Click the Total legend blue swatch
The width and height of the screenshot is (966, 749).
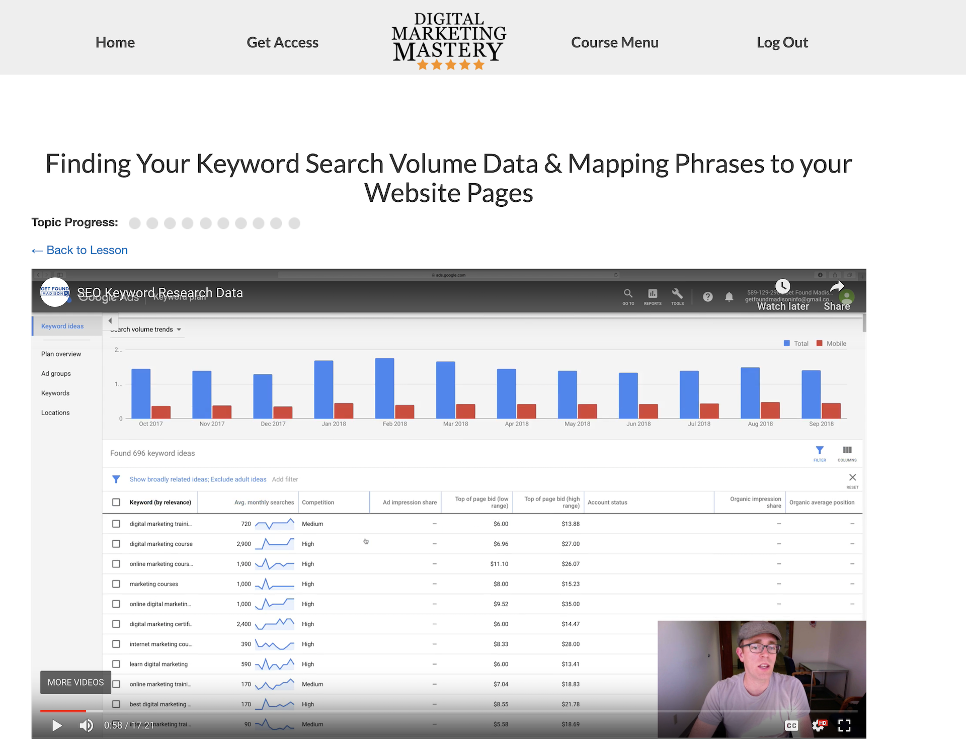pyautogui.click(x=787, y=343)
